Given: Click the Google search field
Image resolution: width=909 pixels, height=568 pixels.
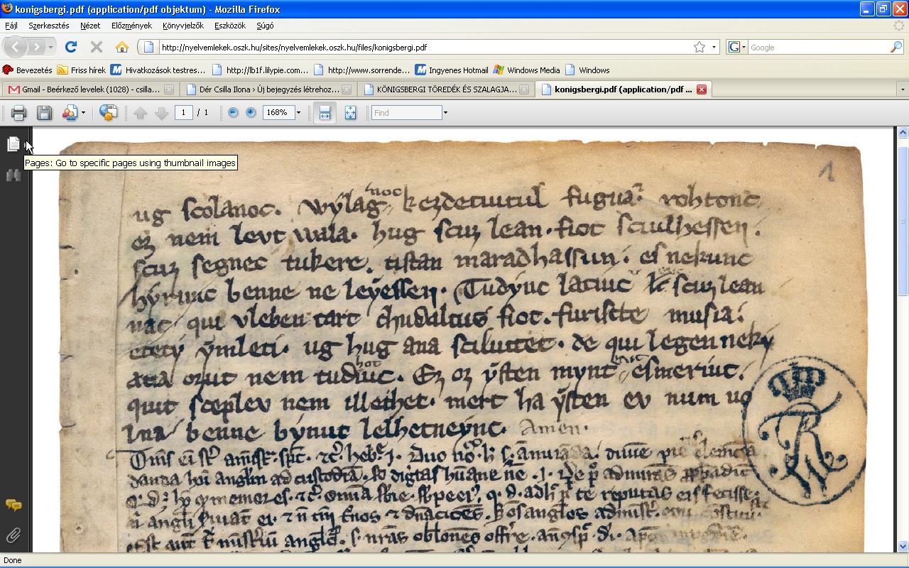Looking at the screenshot, I should click(x=819, y=48).
